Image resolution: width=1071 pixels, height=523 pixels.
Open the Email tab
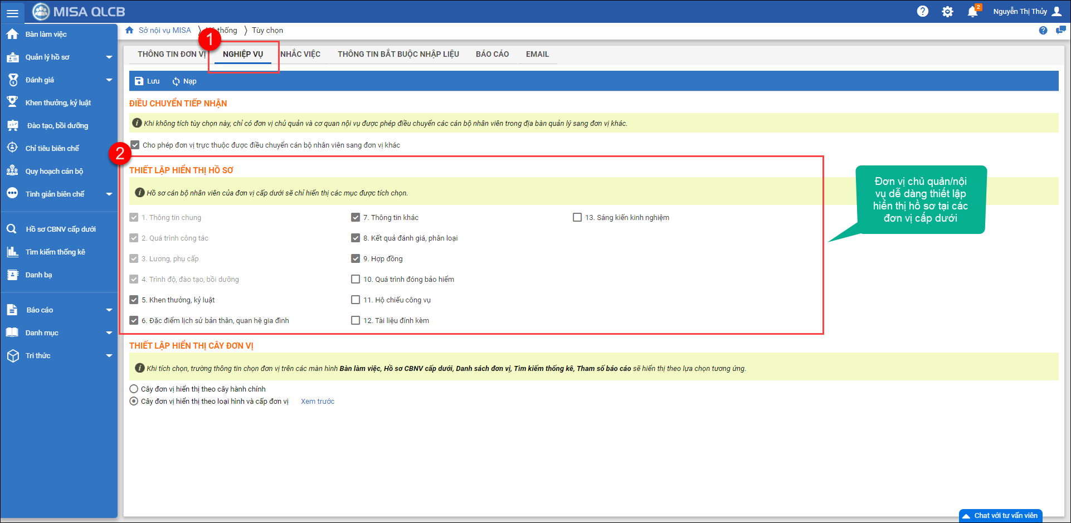tap(537, 54)
